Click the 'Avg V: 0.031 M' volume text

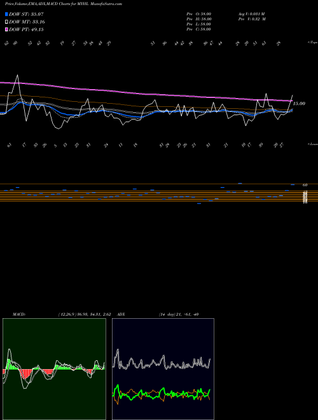pos(251,14)
